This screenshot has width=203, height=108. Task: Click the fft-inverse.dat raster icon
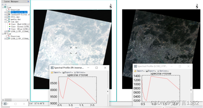(x=9, y=12)
